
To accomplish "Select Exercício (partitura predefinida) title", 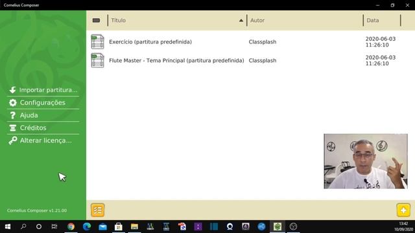I will pos(150,42).
